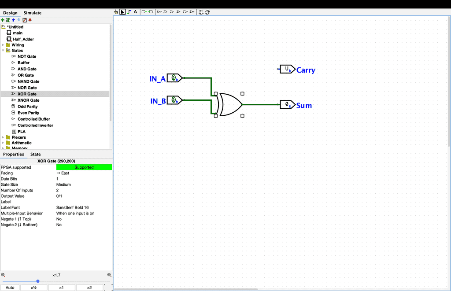Image resolution: width=451 pixels, height=291 pixels.
Task: Select the Wiring tool in the toolbar
Action: pos(129,12)
